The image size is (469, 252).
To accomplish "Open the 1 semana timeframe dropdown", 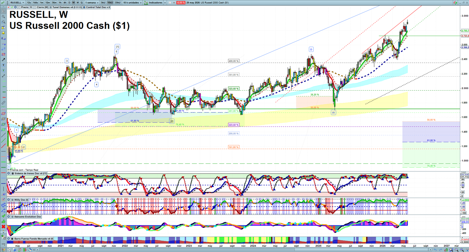I will pos(92,3).
